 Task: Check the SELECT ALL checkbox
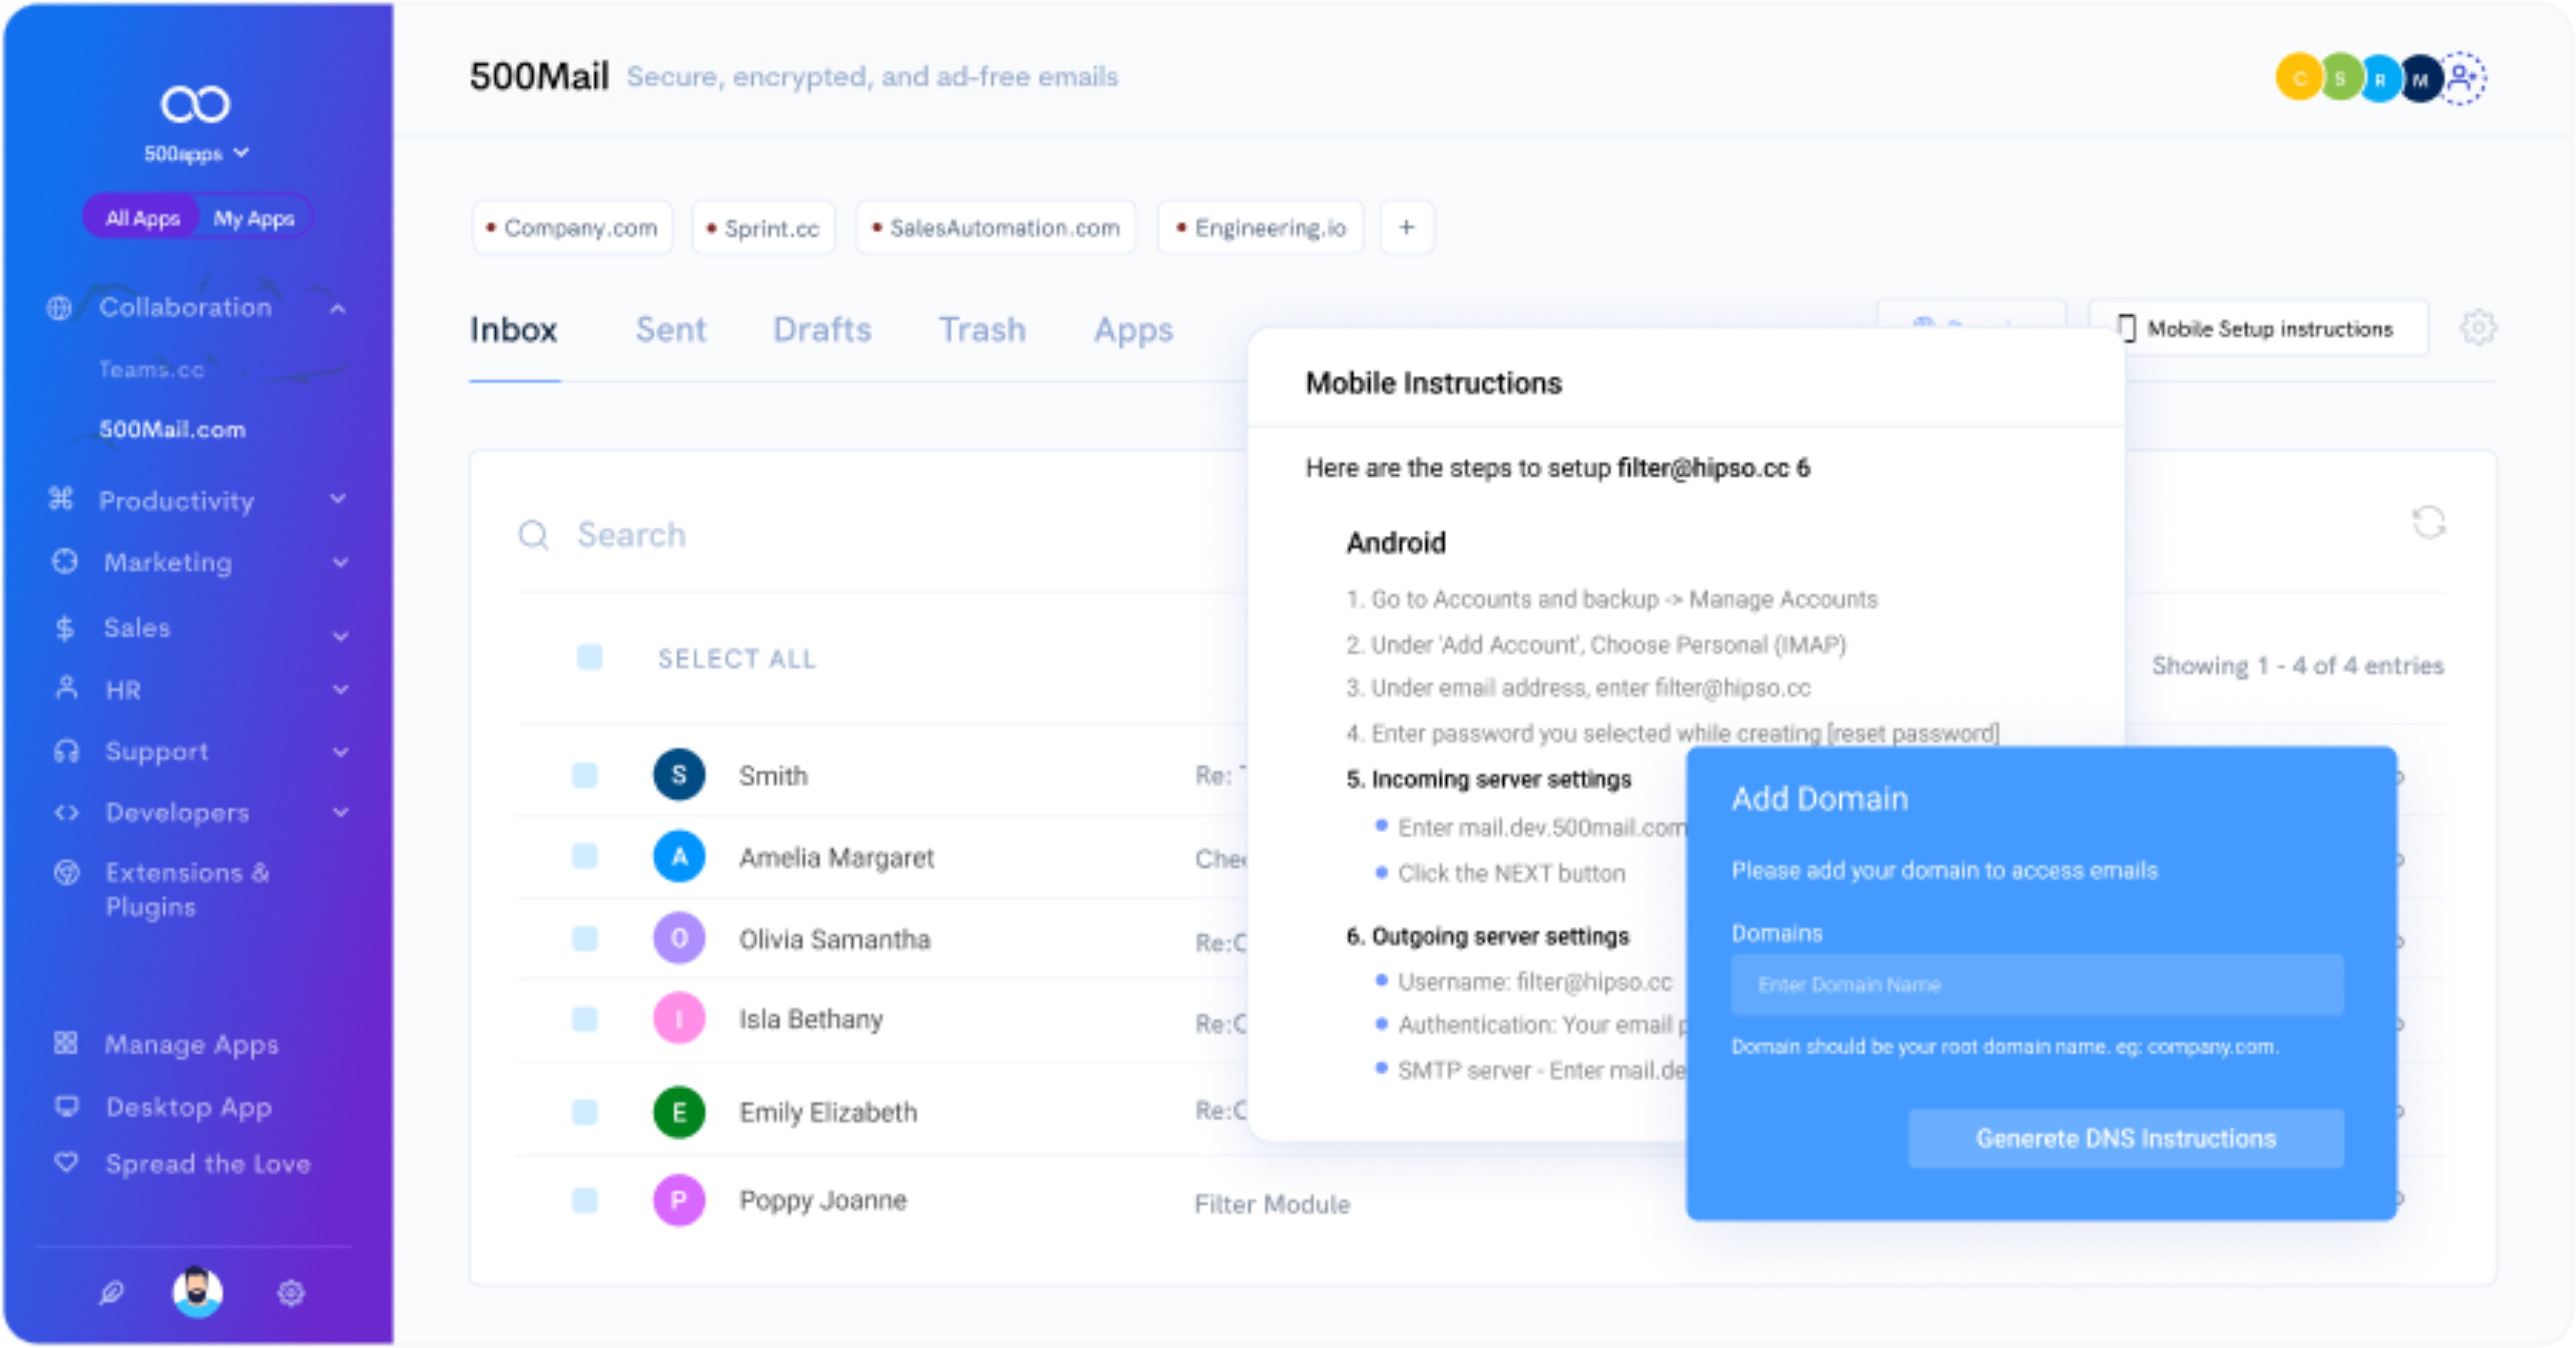pyautogui.click(x=589, y=658)
